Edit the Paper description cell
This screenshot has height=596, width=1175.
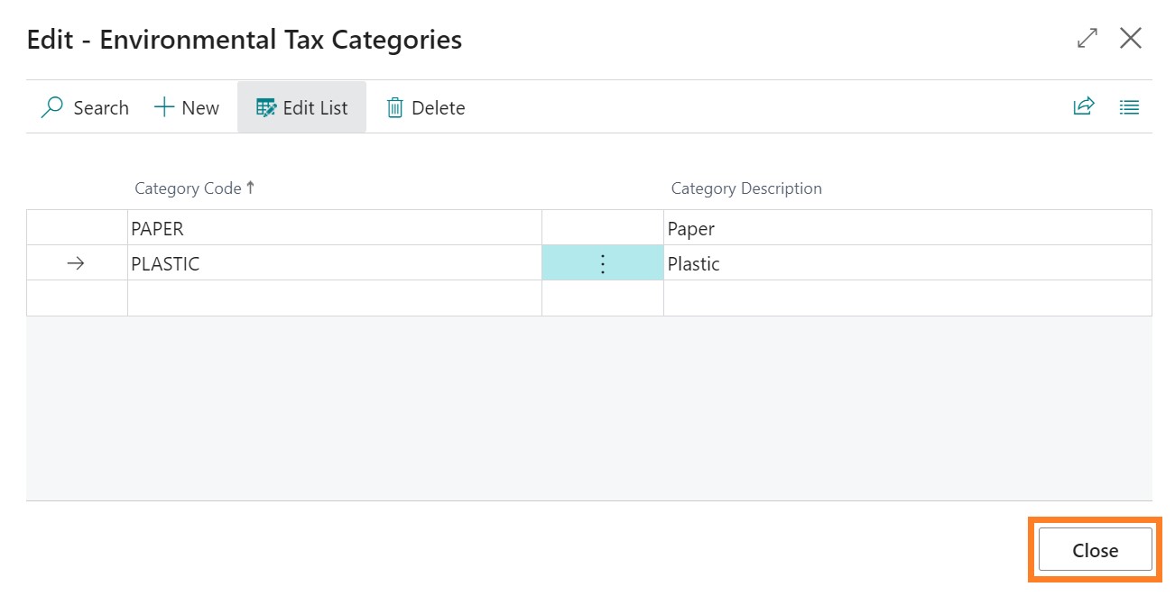click(x=906, y=228)
